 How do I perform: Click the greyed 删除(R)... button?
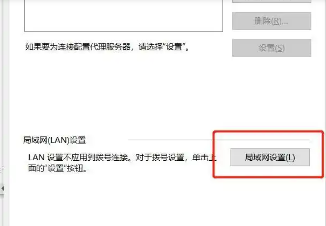[x=272, y=21]
